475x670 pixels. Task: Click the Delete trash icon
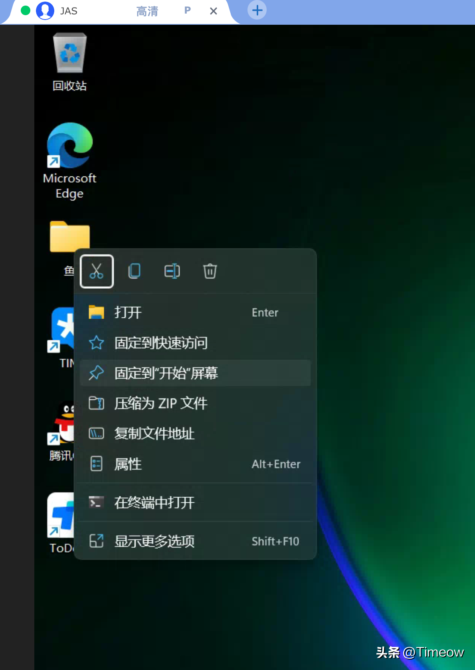210,271
